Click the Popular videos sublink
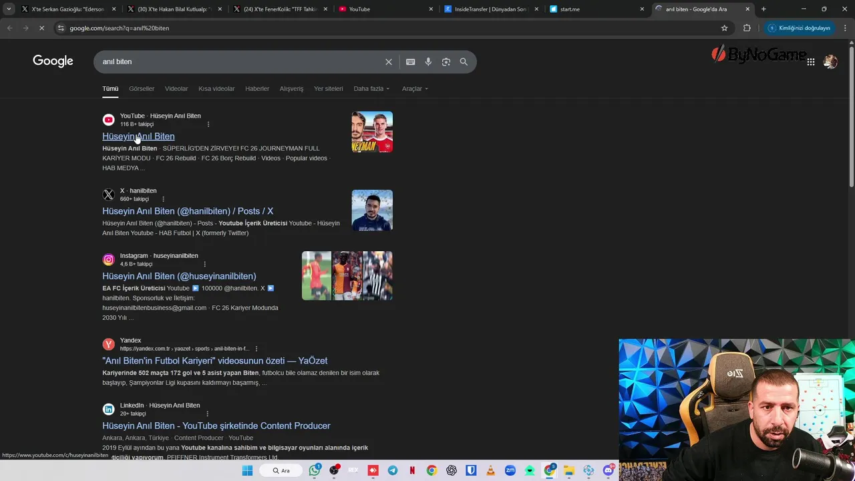The image size is (855, 481). point(306,158)
